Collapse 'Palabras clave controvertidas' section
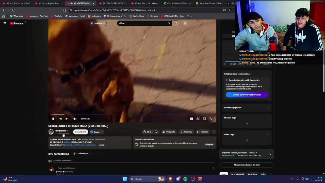 click(x=268, y=74)
